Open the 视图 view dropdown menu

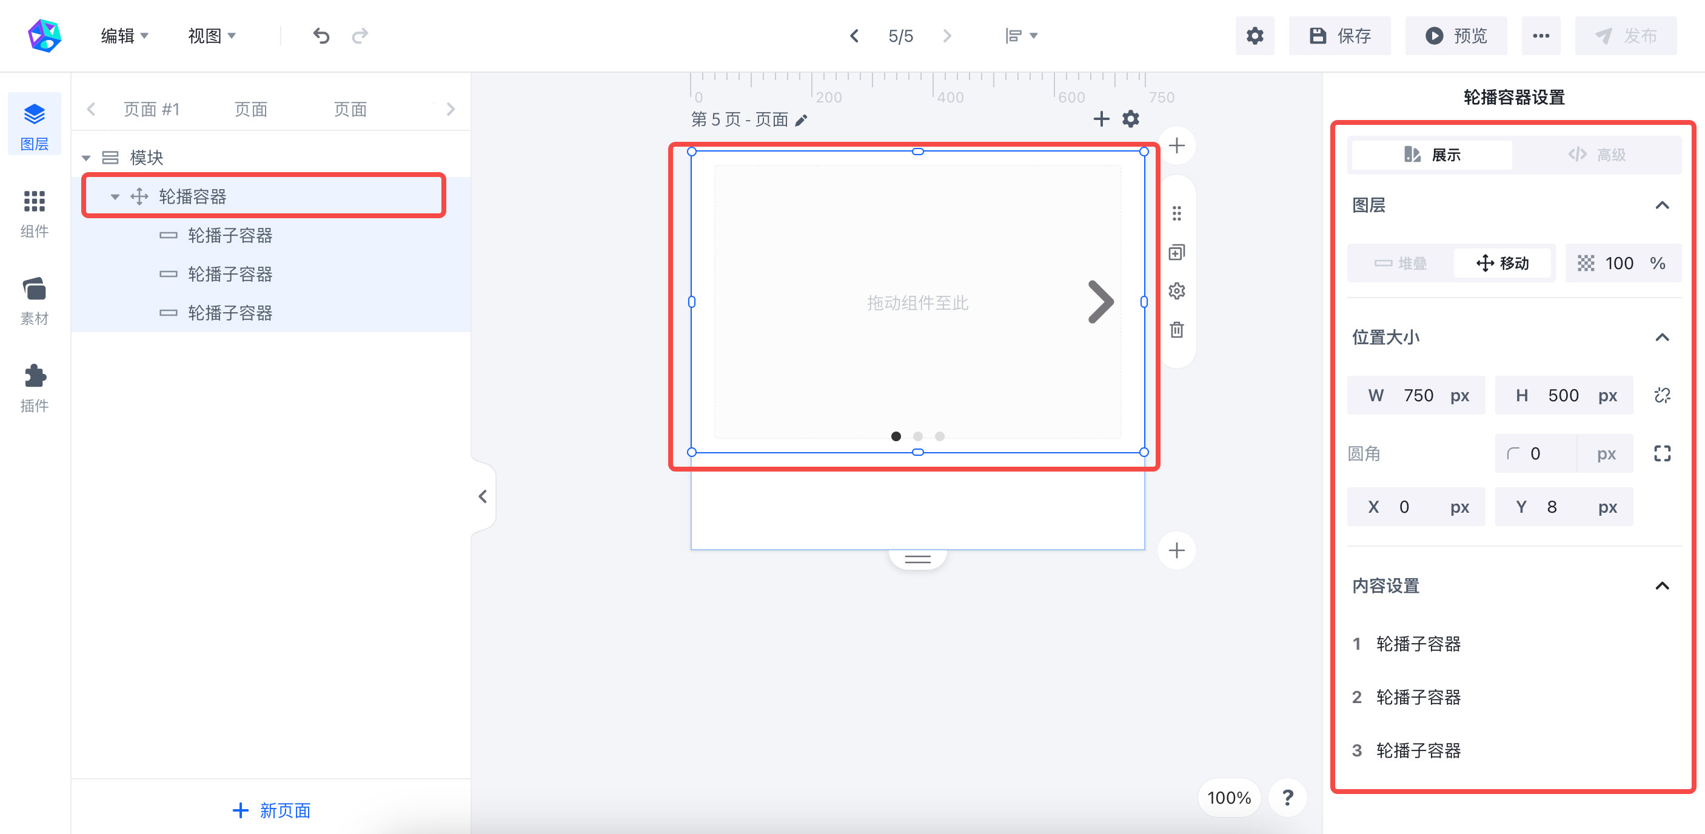(211, 36)
